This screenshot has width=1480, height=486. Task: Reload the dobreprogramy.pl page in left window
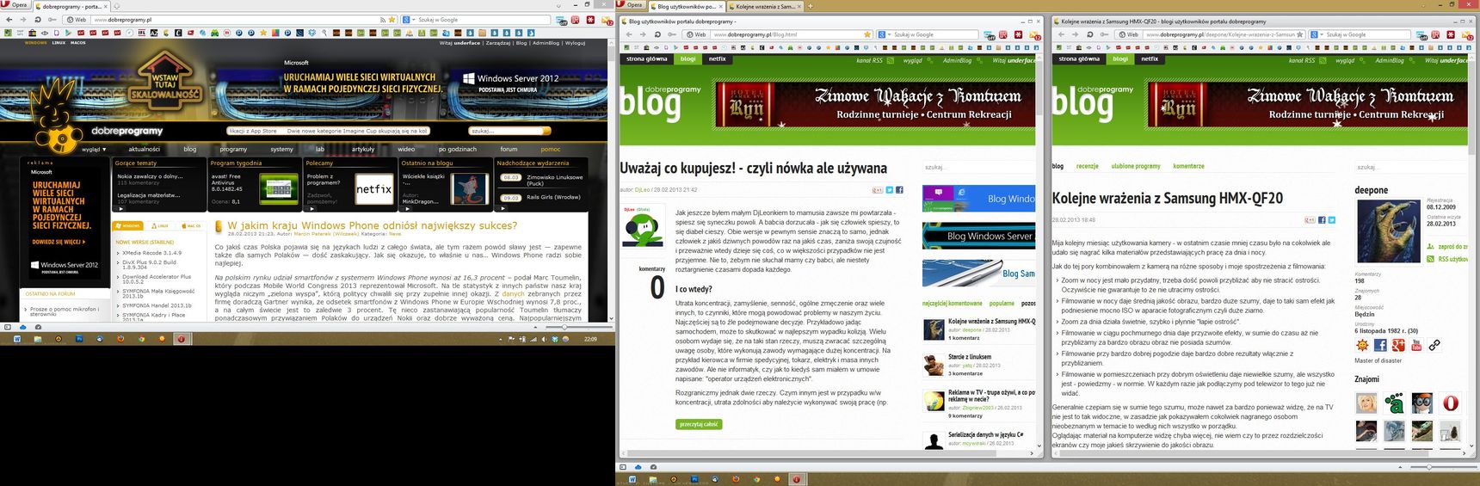click(x=37, y=19)
